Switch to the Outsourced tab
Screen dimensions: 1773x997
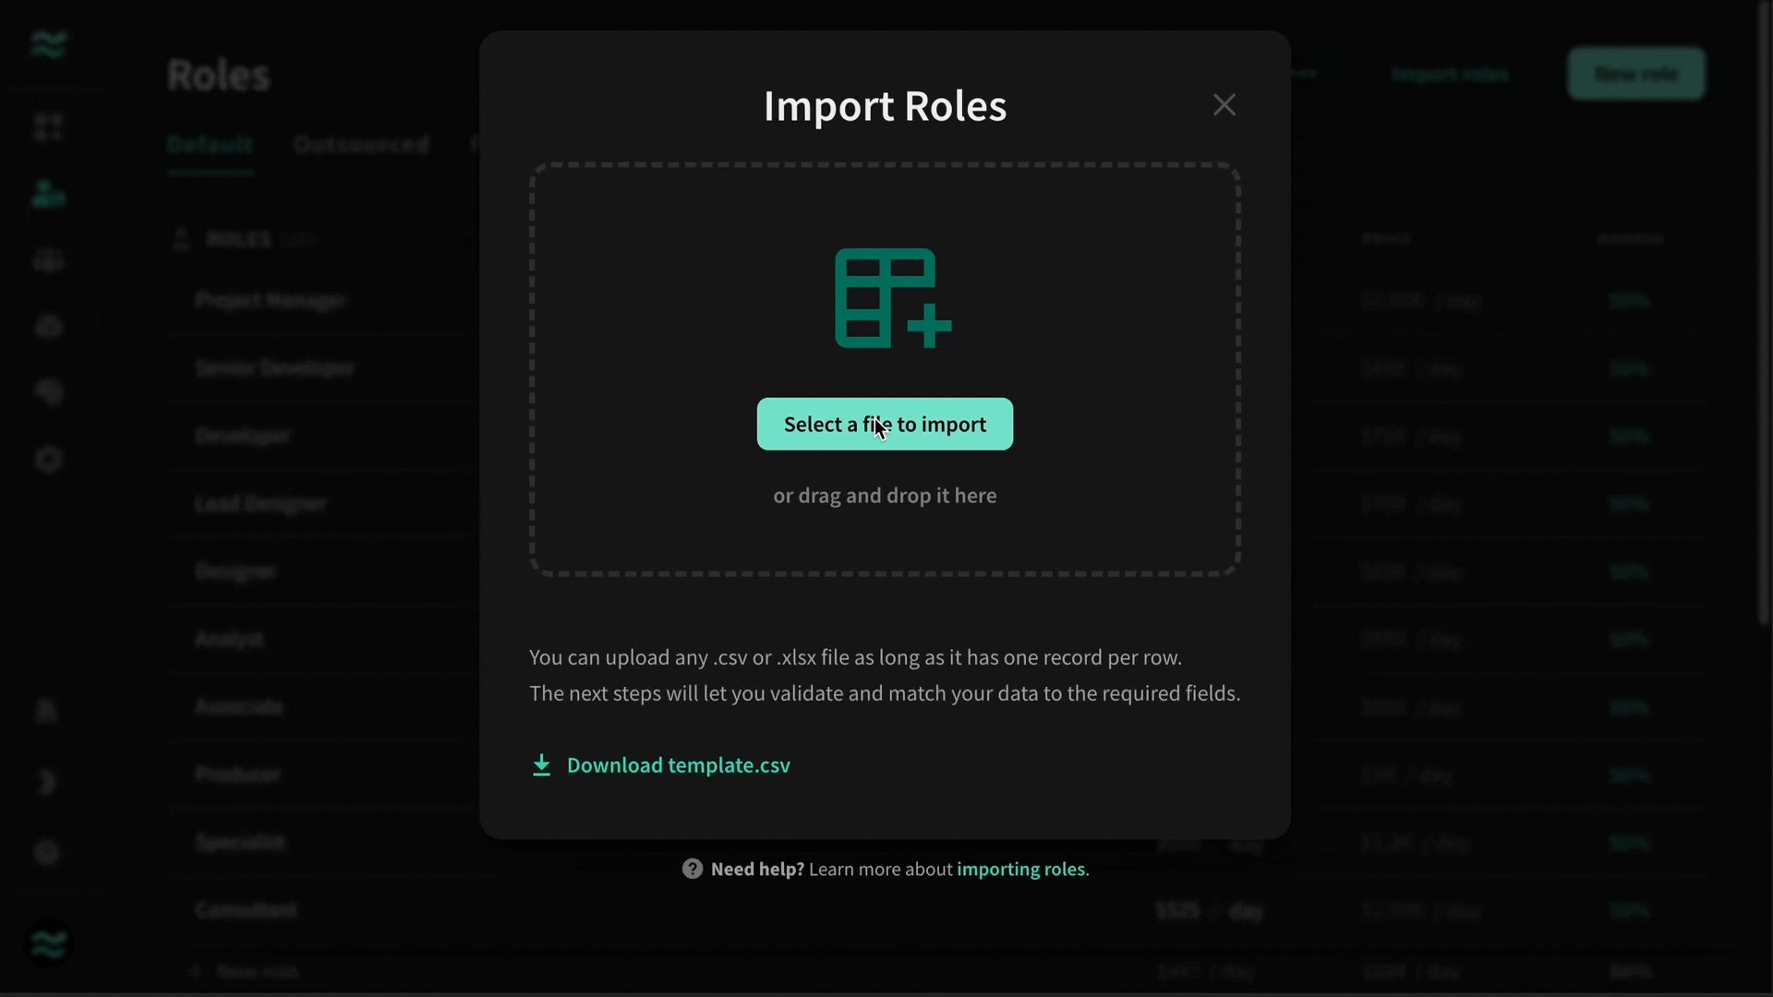(361, 145)
